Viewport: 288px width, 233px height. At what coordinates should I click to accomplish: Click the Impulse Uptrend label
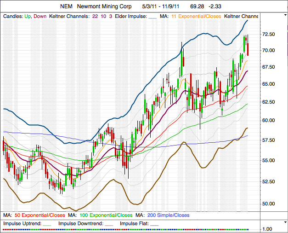coord(22,224)
